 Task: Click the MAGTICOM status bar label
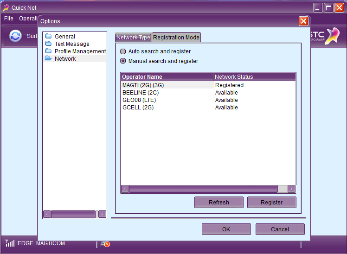51,243
